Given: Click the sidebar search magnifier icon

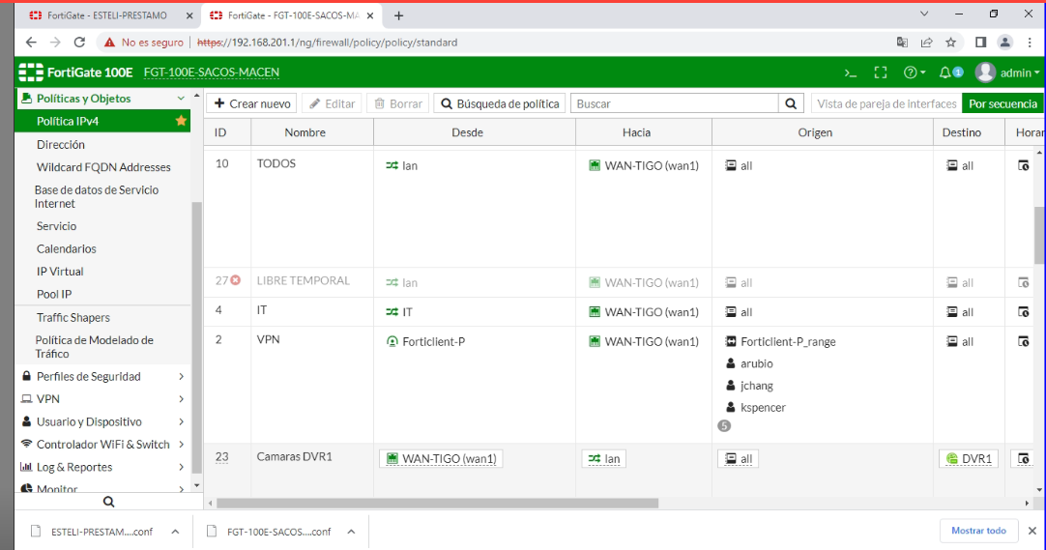Looking at the screenshot, I should 108,502.
